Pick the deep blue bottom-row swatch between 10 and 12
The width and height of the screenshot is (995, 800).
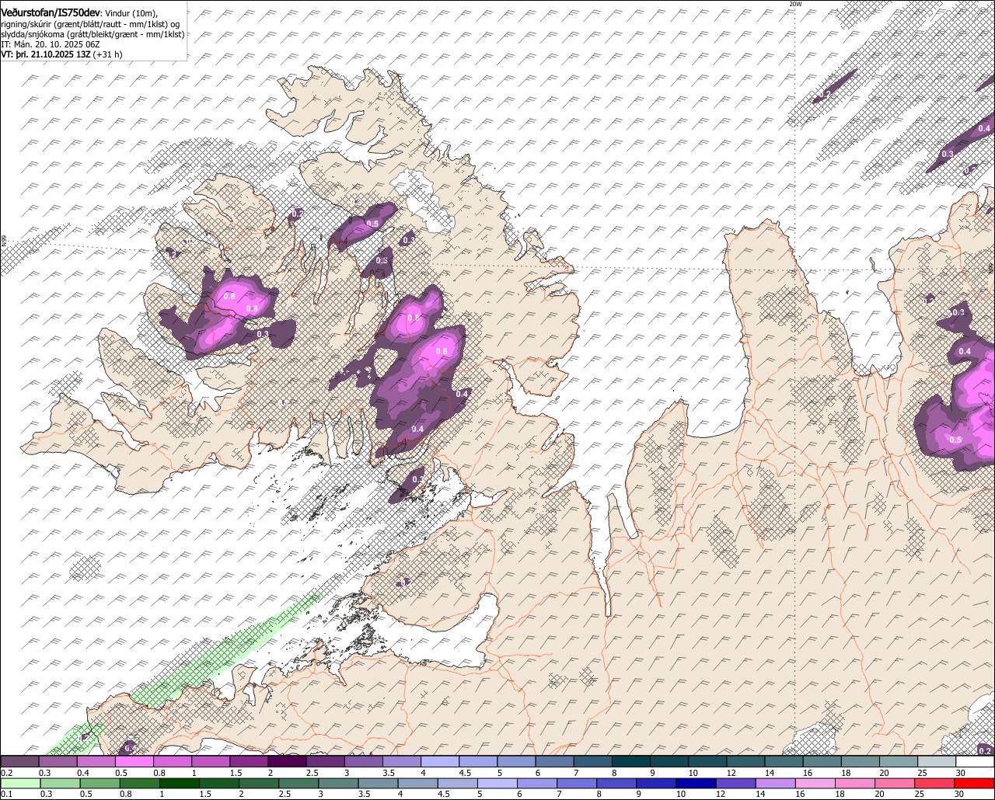tap(696, 784)
